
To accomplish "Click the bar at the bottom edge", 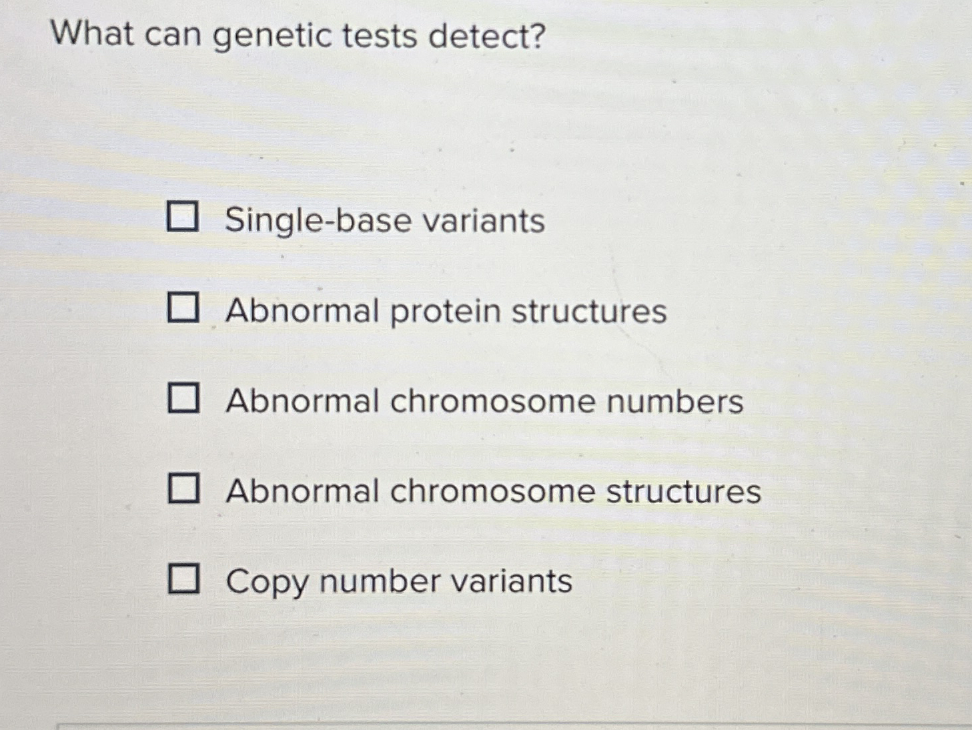I will (486, 724).
